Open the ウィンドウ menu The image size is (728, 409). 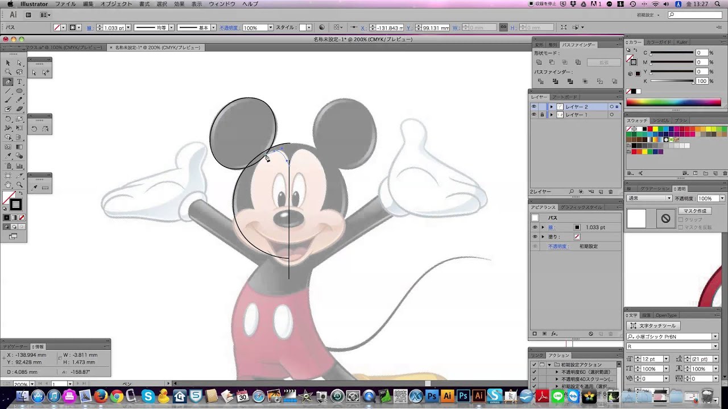coord(222,4)
